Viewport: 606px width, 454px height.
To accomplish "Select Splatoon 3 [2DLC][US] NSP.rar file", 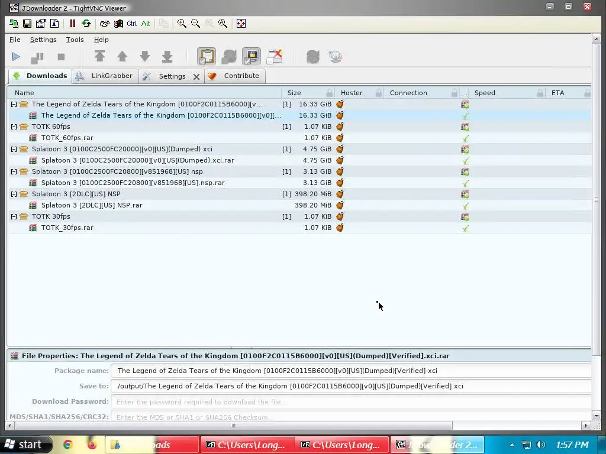I will (x=299, y=205).
